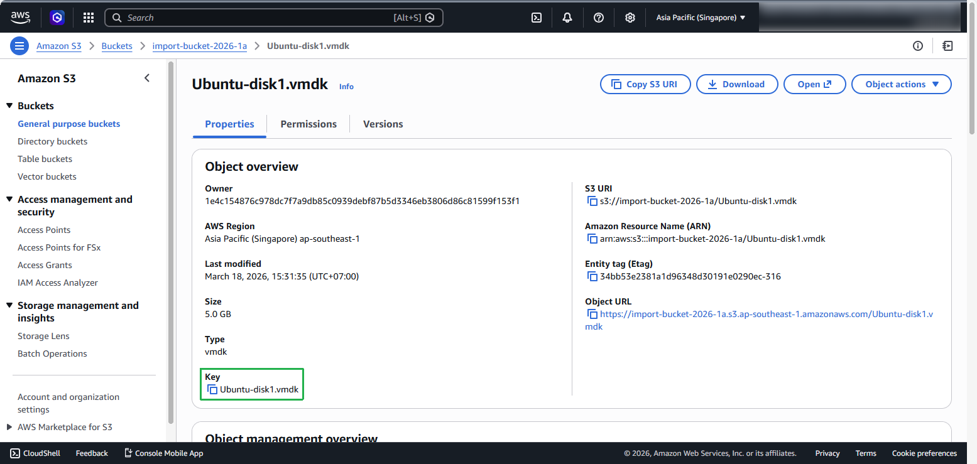Click the 5.0 GB size value
This screenshot has width=977, height=464.
[218, 314]
